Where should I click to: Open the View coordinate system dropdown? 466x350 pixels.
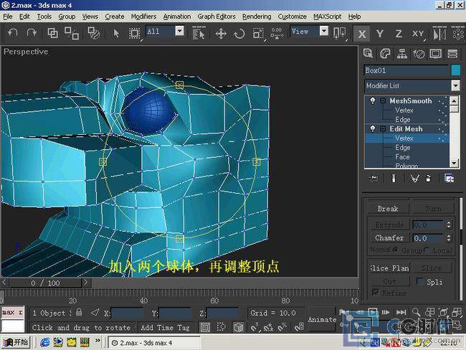click(x=324, y=31)
